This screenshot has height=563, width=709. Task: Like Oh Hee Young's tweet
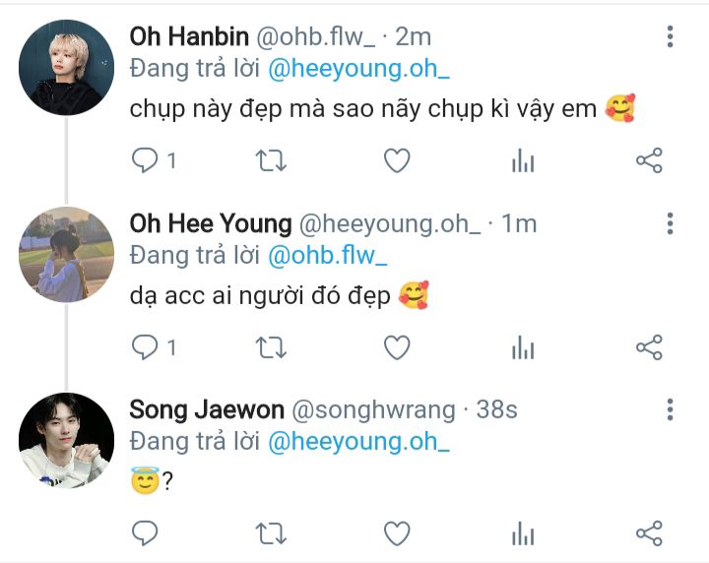click(x=397, y=347)
